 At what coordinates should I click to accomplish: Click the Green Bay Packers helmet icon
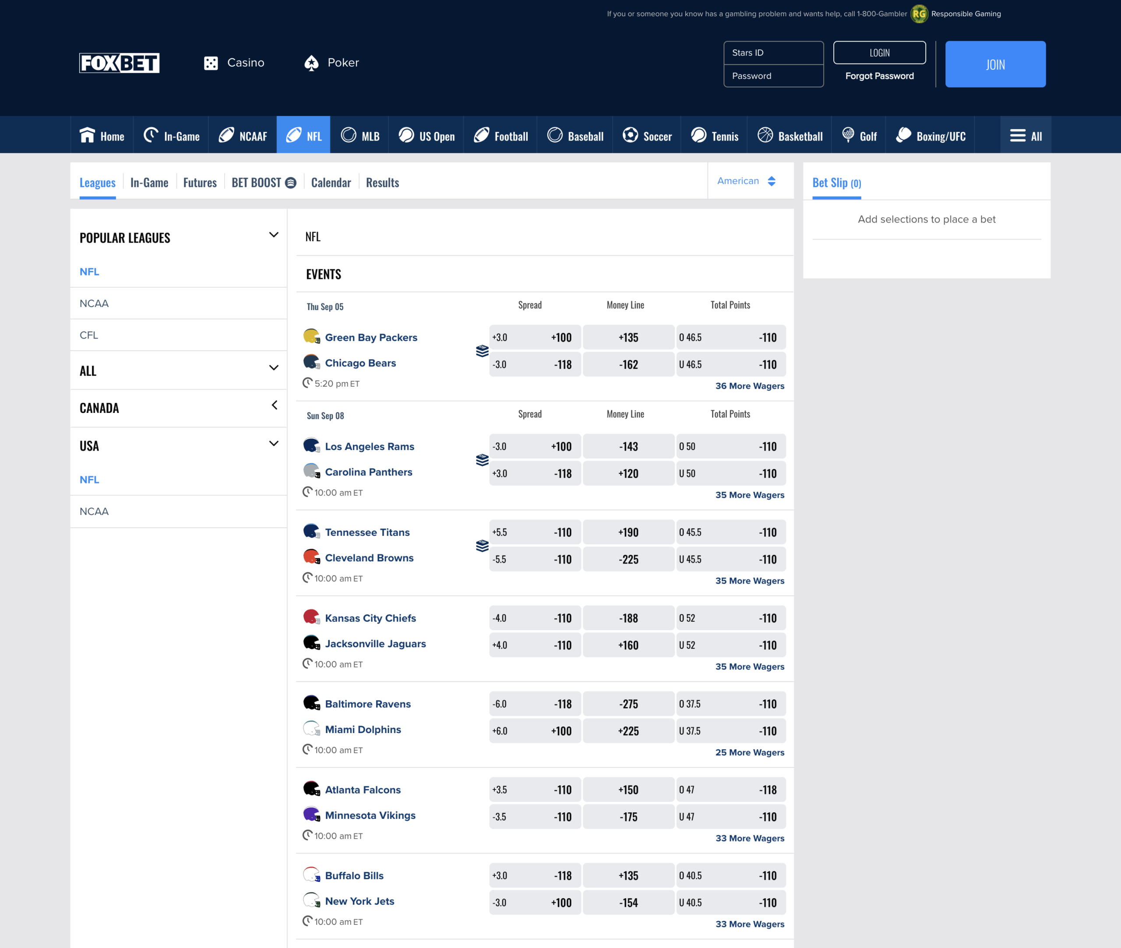click(312, 336)
